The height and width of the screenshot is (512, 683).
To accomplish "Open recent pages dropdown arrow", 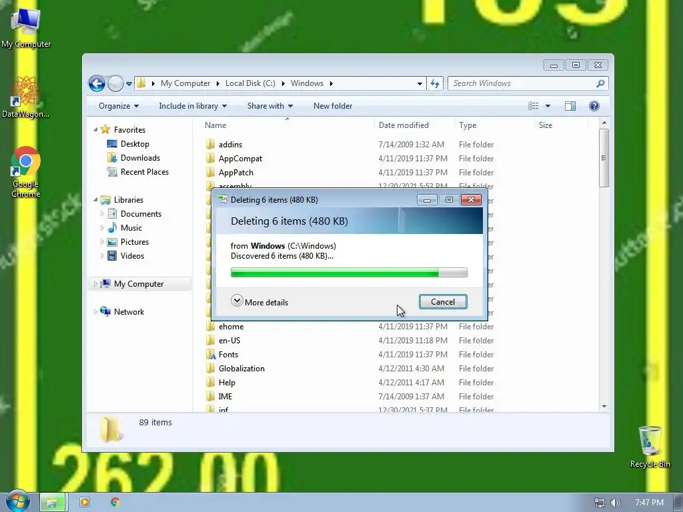I will (129, 83).
